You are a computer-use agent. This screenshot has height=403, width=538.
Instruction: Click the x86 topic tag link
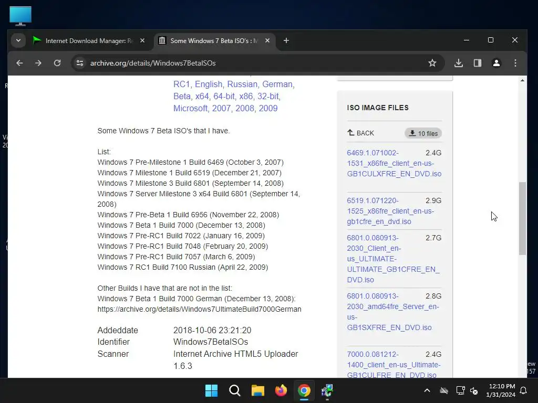(246, 96)
